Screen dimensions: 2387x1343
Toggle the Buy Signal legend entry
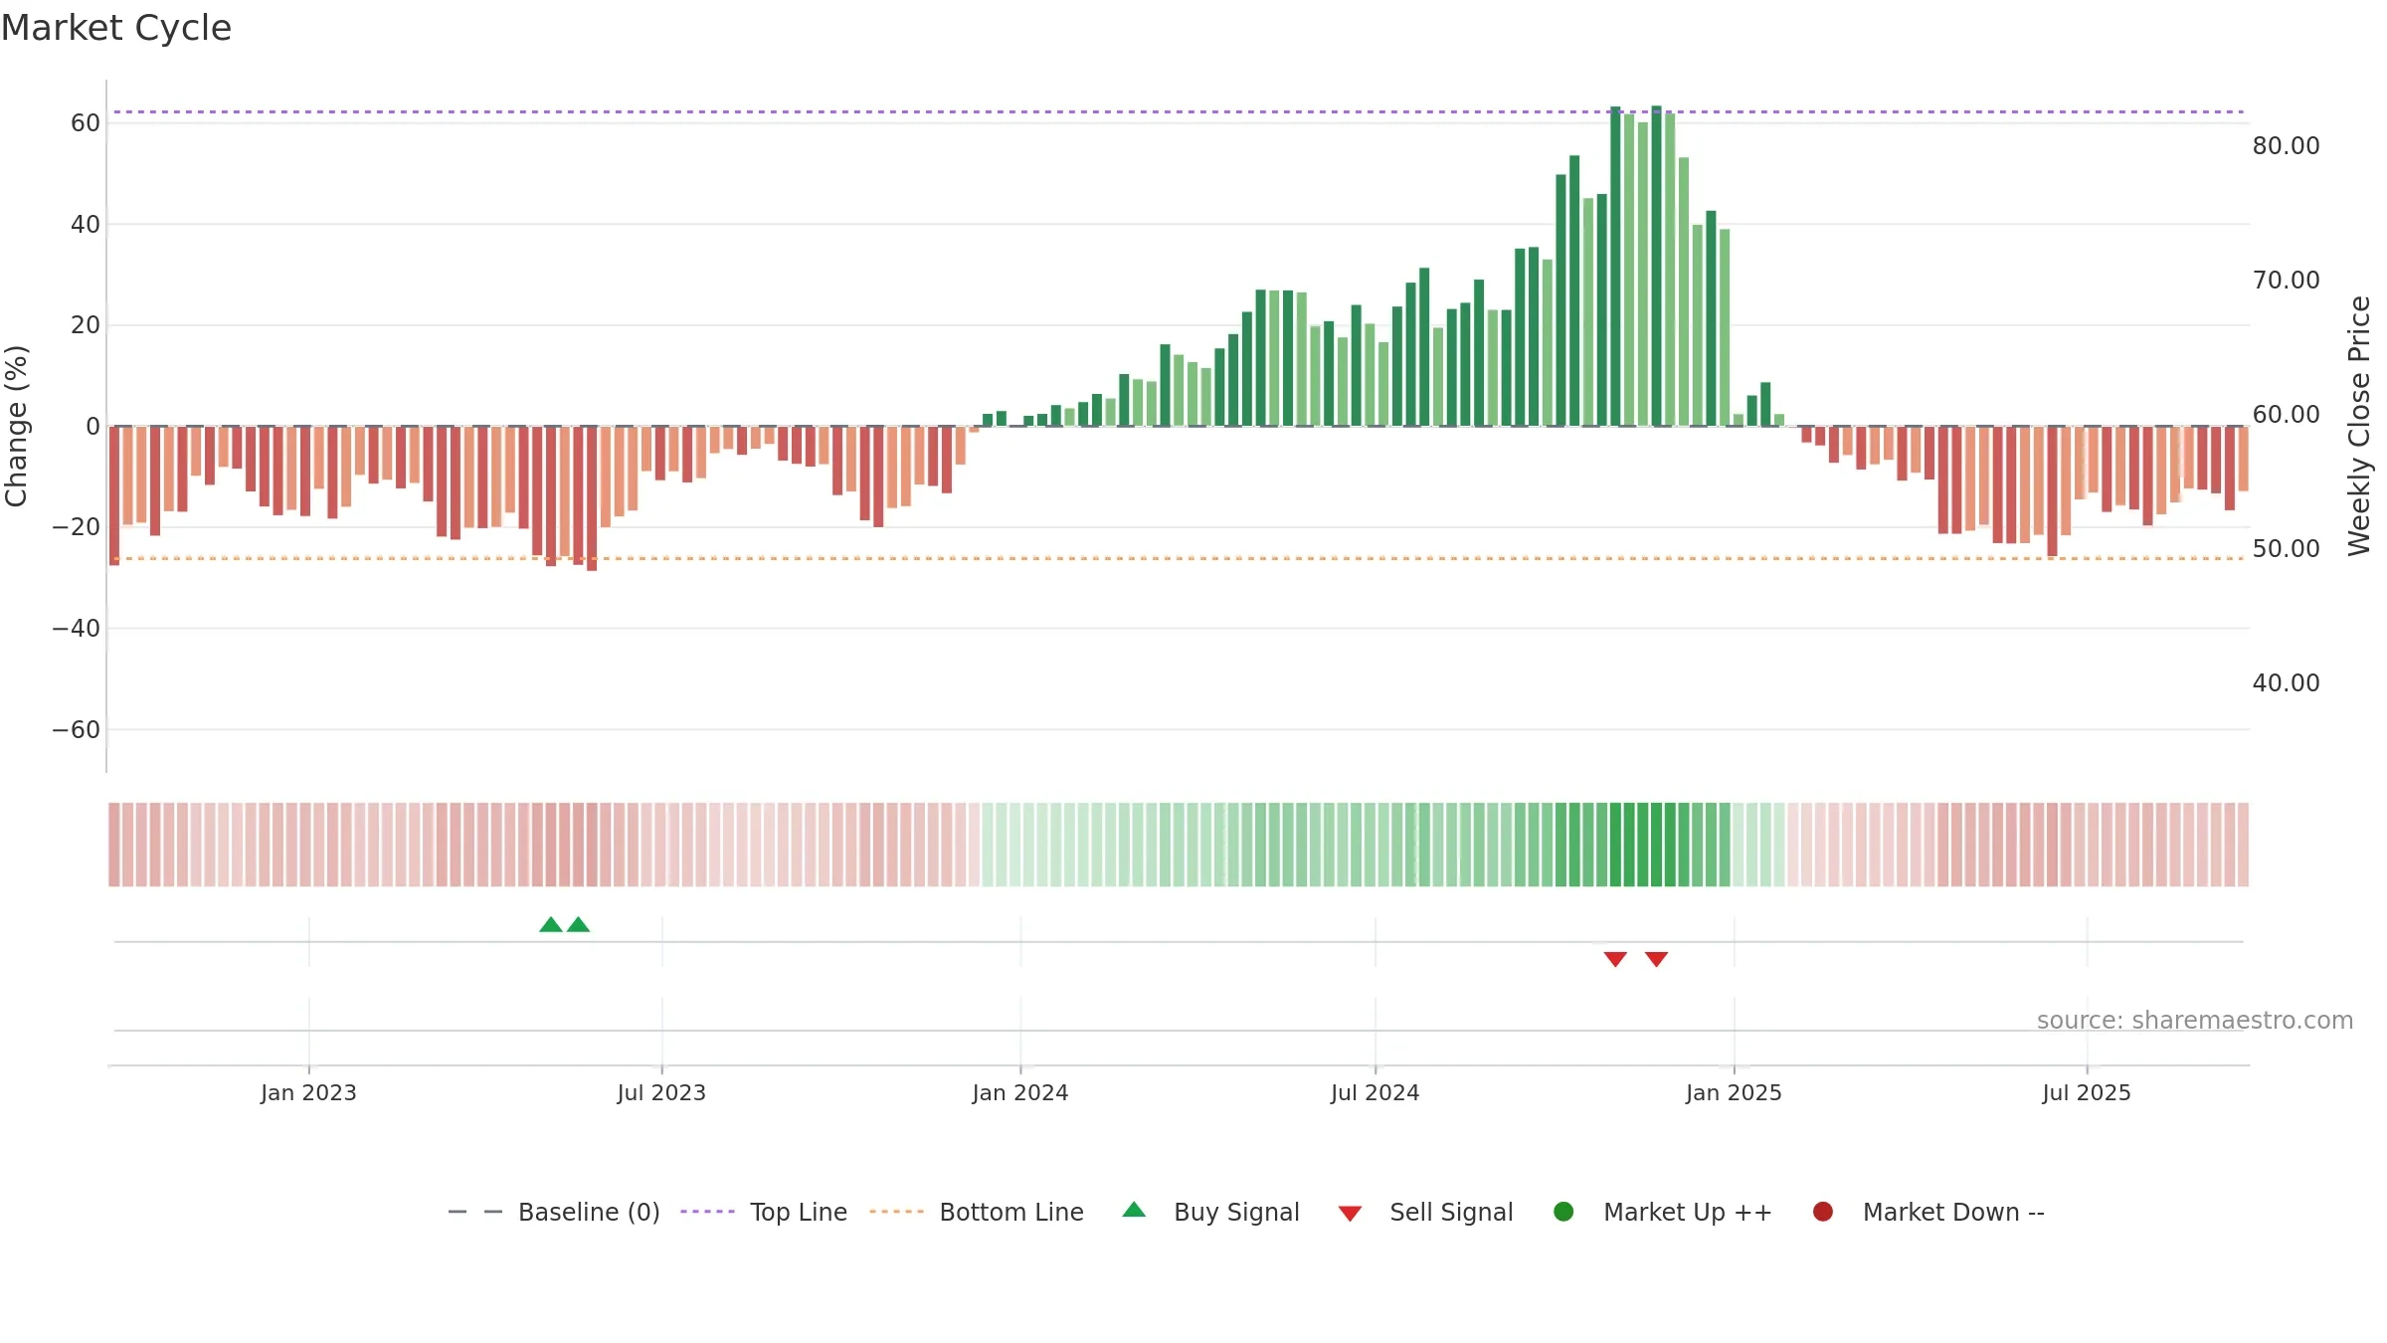click(1210, 1212)
